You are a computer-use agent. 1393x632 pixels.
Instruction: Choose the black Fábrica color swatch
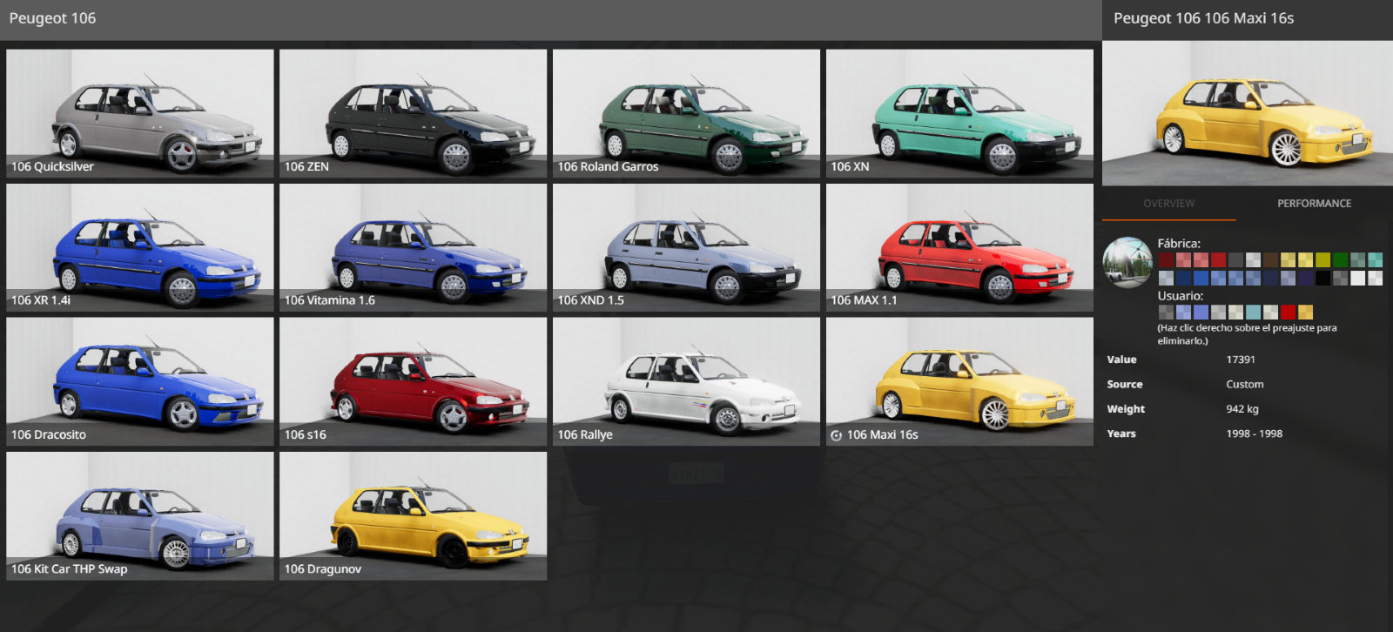pos(1322,278)
